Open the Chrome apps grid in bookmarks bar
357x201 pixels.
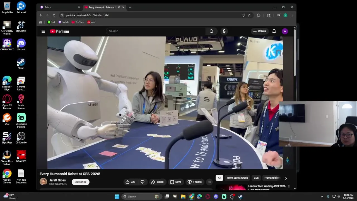tap(40, 22)
